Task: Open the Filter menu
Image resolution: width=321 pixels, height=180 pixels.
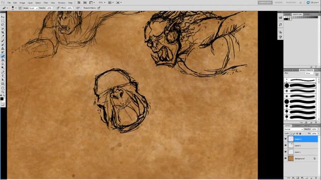Action: pos(46,2)
